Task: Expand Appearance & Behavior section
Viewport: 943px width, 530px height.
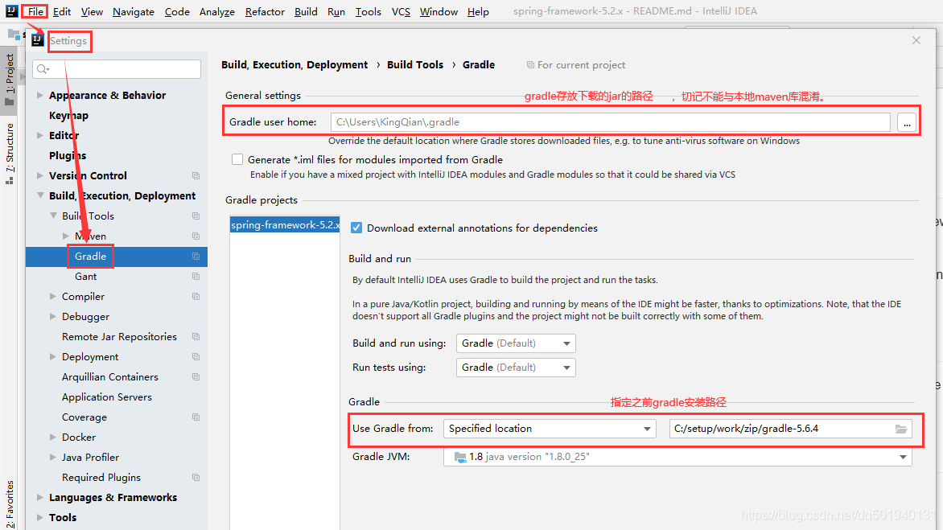Action: coord(39,95)
